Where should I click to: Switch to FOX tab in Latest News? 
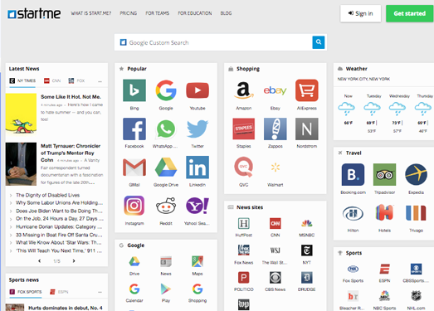76,80
